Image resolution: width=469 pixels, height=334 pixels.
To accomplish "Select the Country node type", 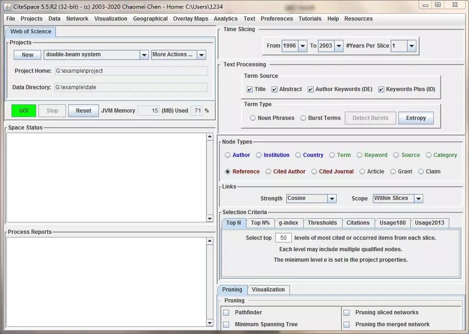I will tap(298, 155).
